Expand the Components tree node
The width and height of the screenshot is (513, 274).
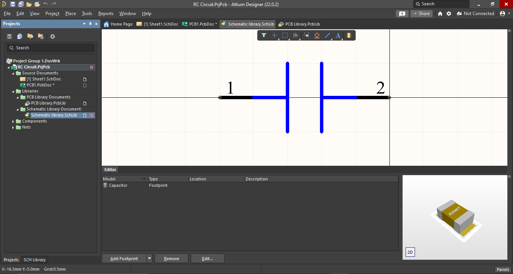click(13, 121)
